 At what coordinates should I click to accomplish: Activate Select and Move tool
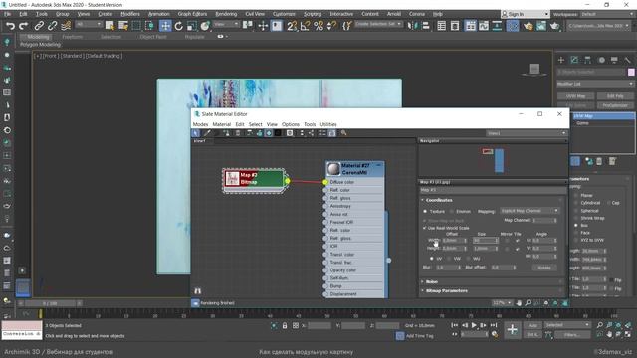coord(165,26)
